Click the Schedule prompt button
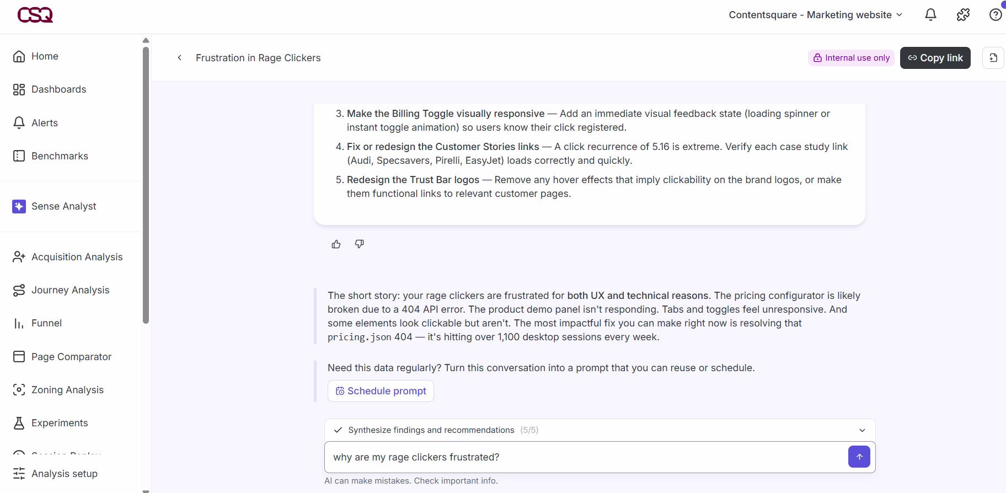Image resolution: width=1006 pixels, height=493 pixels. [381, 391]
